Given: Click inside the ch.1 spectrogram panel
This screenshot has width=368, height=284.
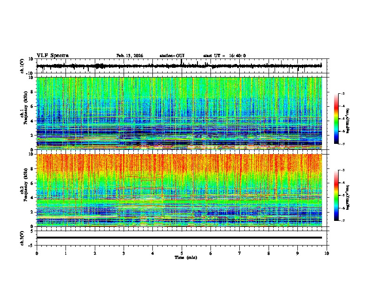Looking at the screenshot, I should tap(179, 113).
